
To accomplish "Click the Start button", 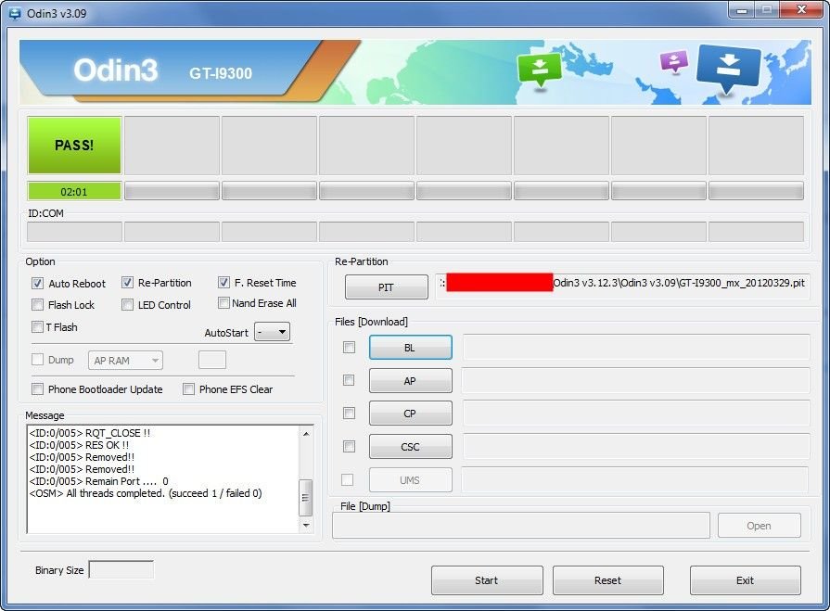I will click(487, 580).
